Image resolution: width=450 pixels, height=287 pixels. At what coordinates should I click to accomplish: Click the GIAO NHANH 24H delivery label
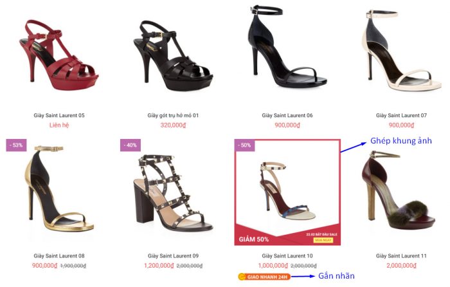[x=264, y=277]
